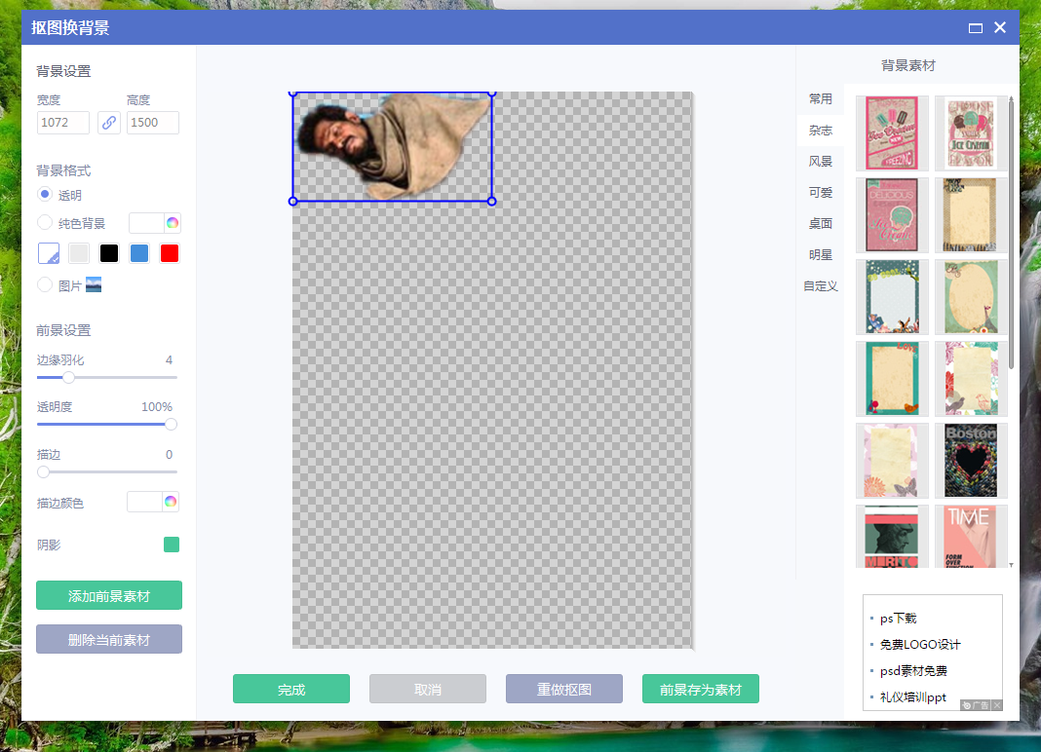
Task: Click 添加前景素材 button
Action: click(109, 595)
